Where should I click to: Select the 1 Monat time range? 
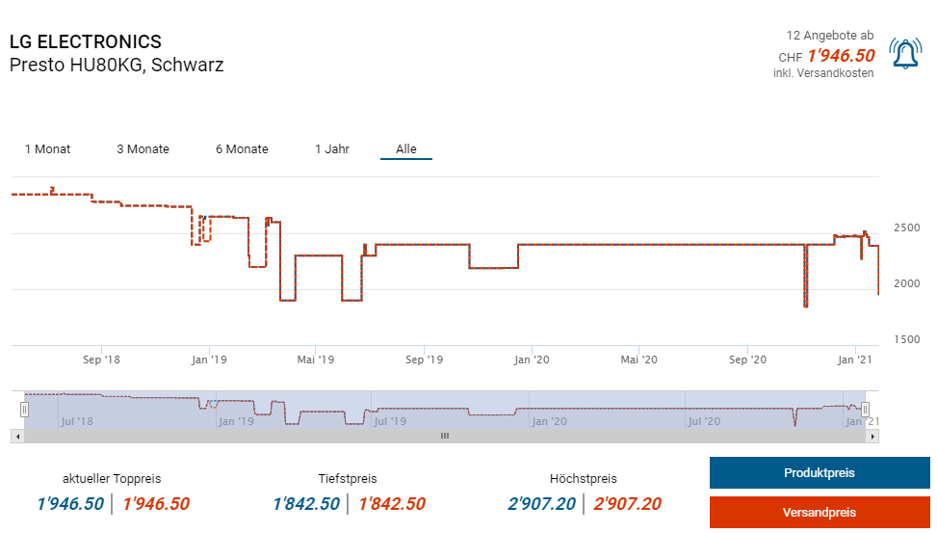point(47,149)
